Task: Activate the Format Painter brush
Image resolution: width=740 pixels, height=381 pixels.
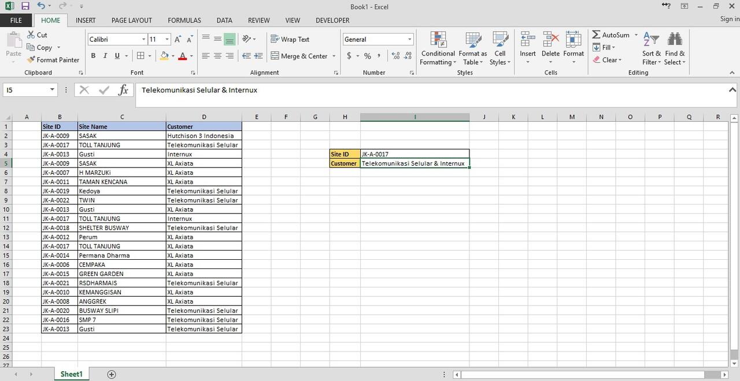Action: click(53, 60)
